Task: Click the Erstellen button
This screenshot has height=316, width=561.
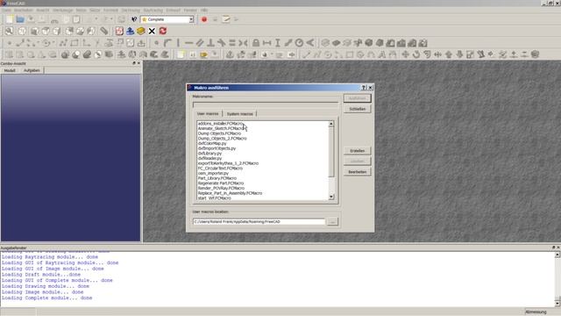Action: point(358,151)
